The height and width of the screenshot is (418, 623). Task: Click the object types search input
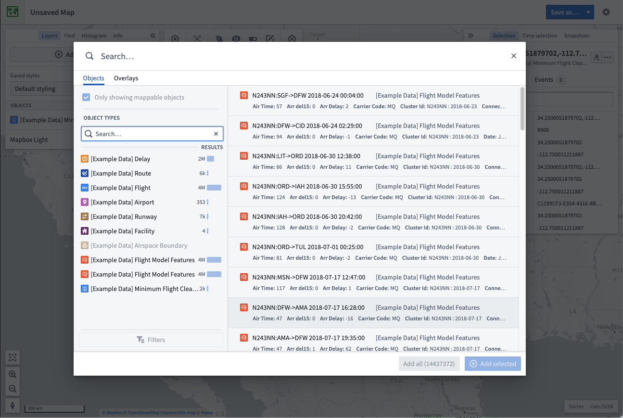tap(152, 134)
